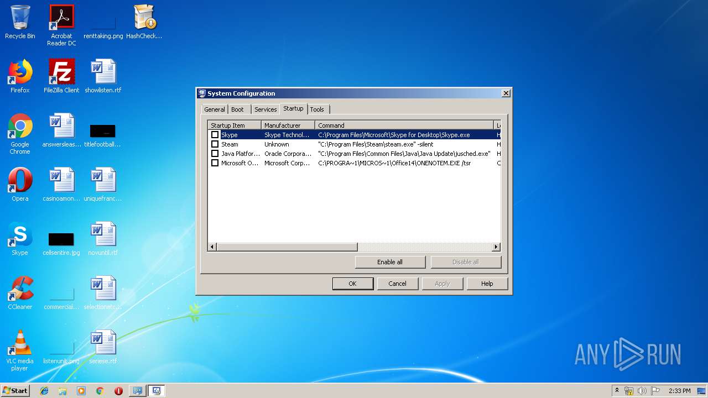Image resolution: width=708 pixels, height=398 pixels.
Task: Open the Opera desktop shortcut
Action: tap(20, 185)
